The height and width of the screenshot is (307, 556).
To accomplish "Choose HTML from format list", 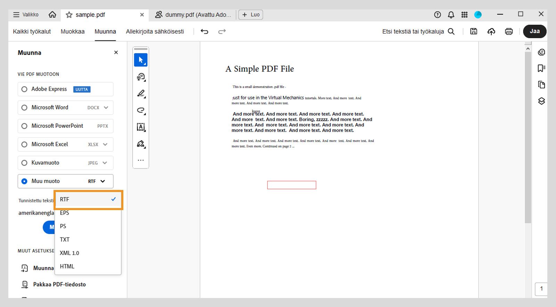I will (88, 266).
